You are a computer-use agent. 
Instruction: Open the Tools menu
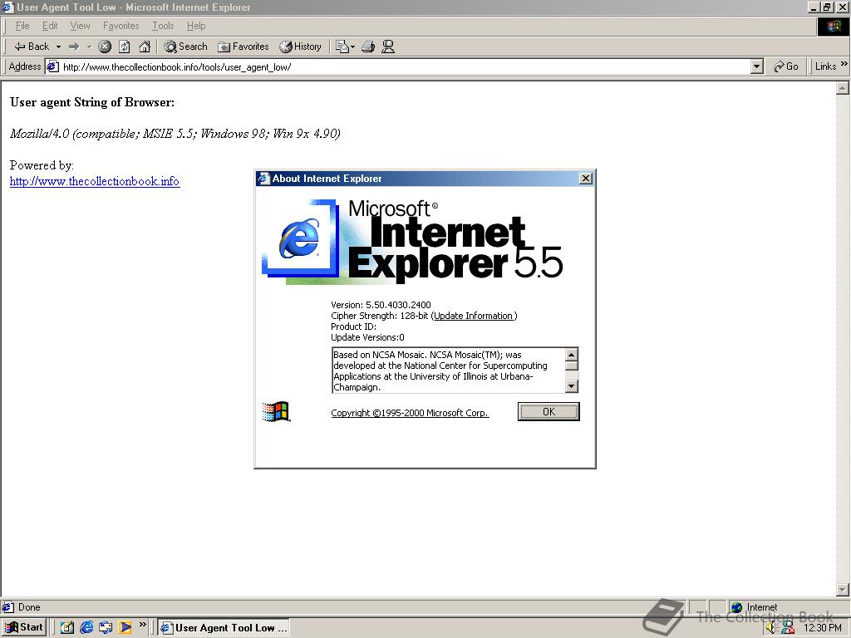point(163,26)
